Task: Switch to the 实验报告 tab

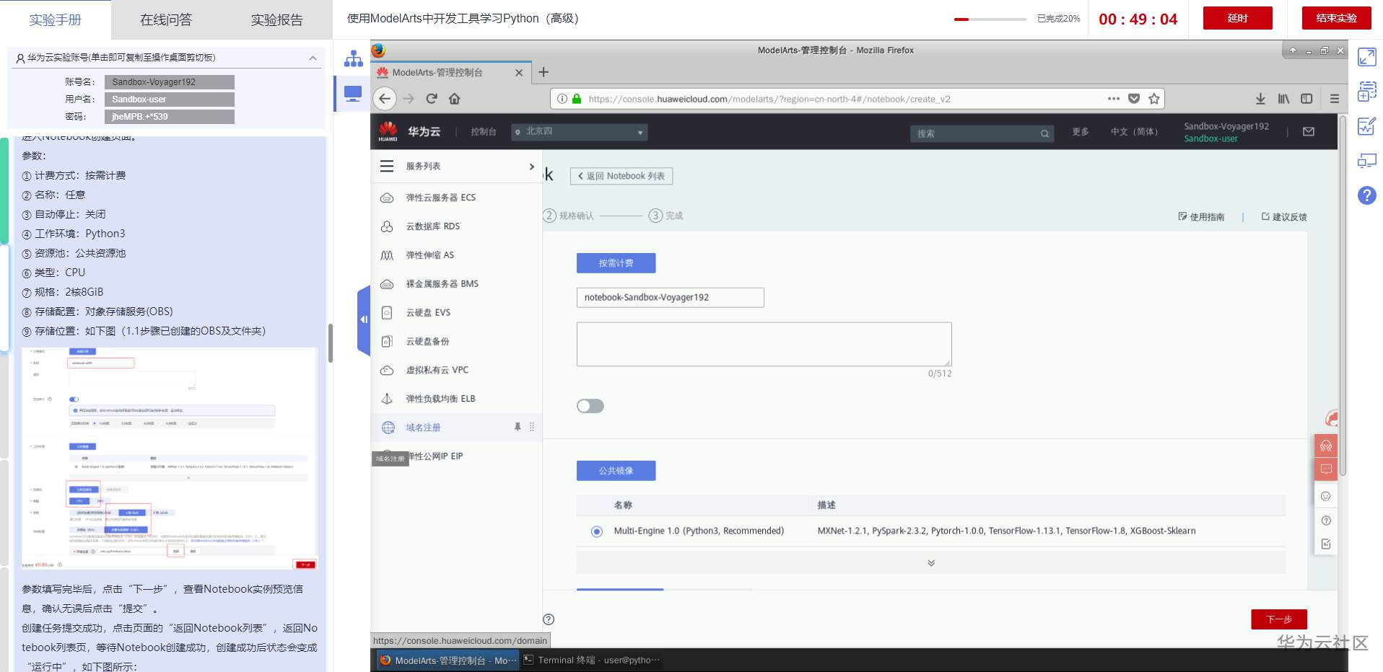Action: (x=276, y=20)
